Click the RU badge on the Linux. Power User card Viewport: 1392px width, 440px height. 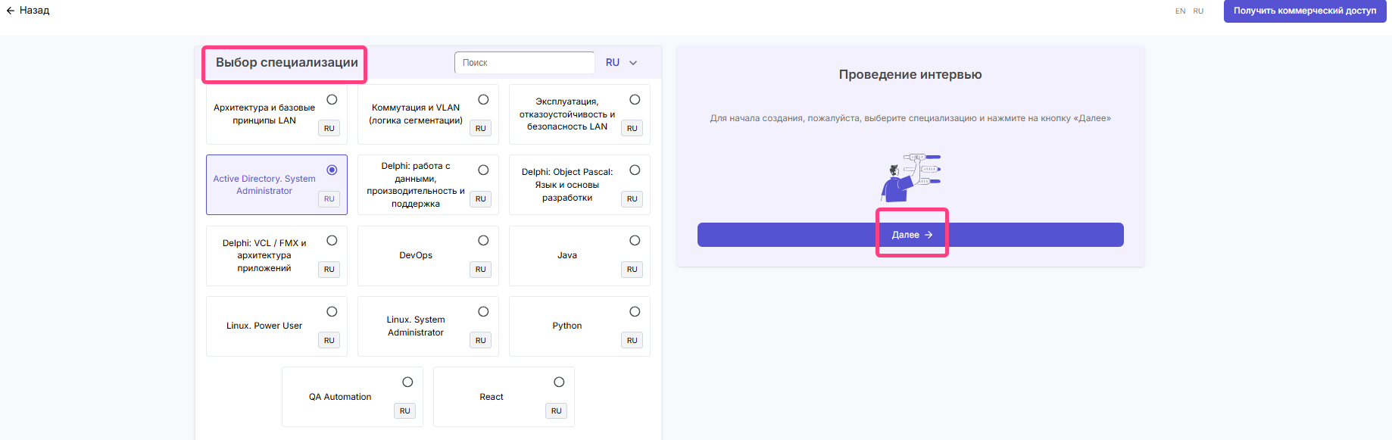329,341
